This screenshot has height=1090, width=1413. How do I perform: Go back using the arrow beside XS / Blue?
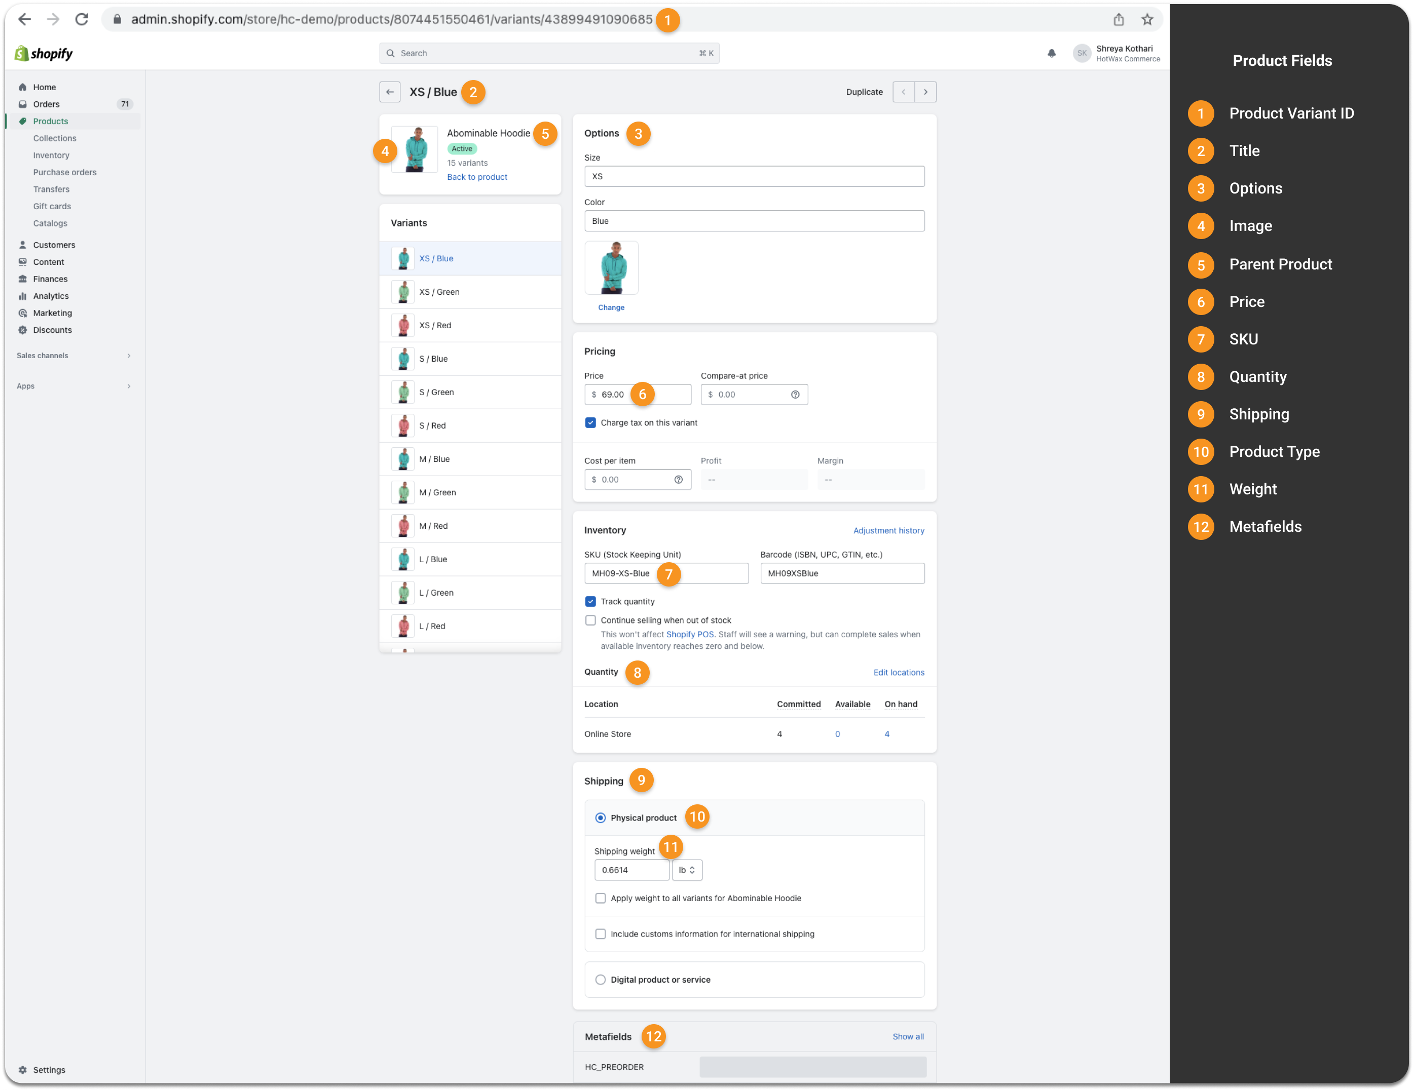[x=389, y=92]
